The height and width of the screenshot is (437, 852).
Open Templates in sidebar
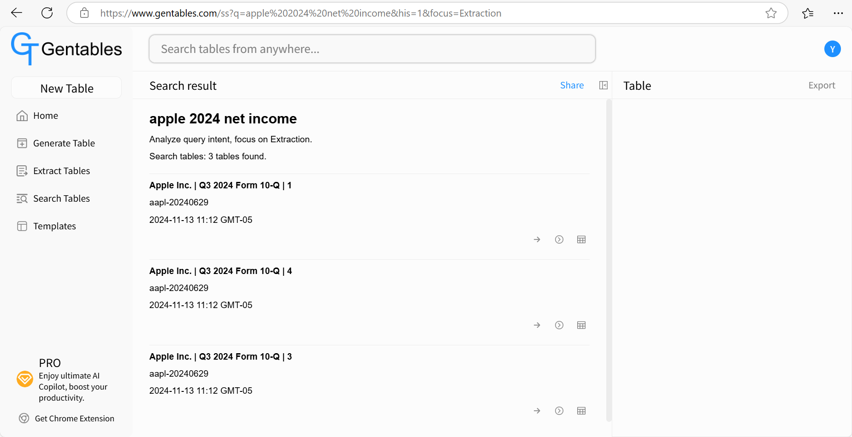[46, 226]
